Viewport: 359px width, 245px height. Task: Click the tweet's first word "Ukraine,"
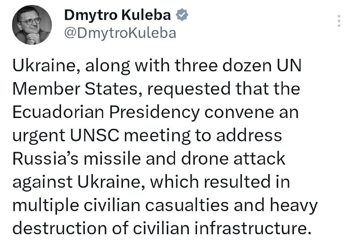tap(45, 66)
